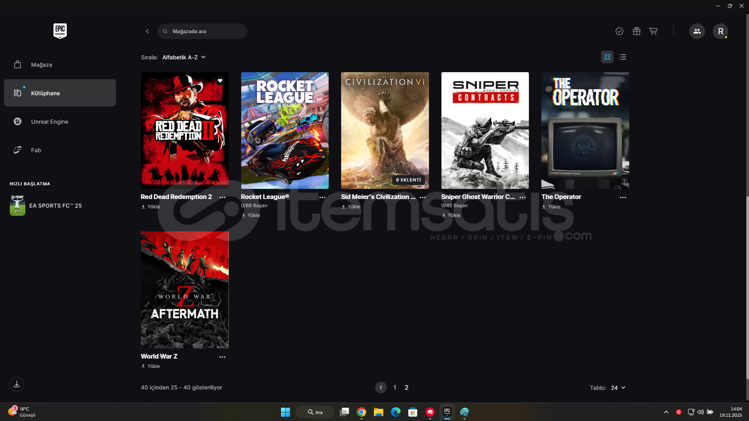Image resolution: width=749 pixels, height=421 pixels.
Task: Open Mağaza in the sidebar
Action: [x=41, y=65]
